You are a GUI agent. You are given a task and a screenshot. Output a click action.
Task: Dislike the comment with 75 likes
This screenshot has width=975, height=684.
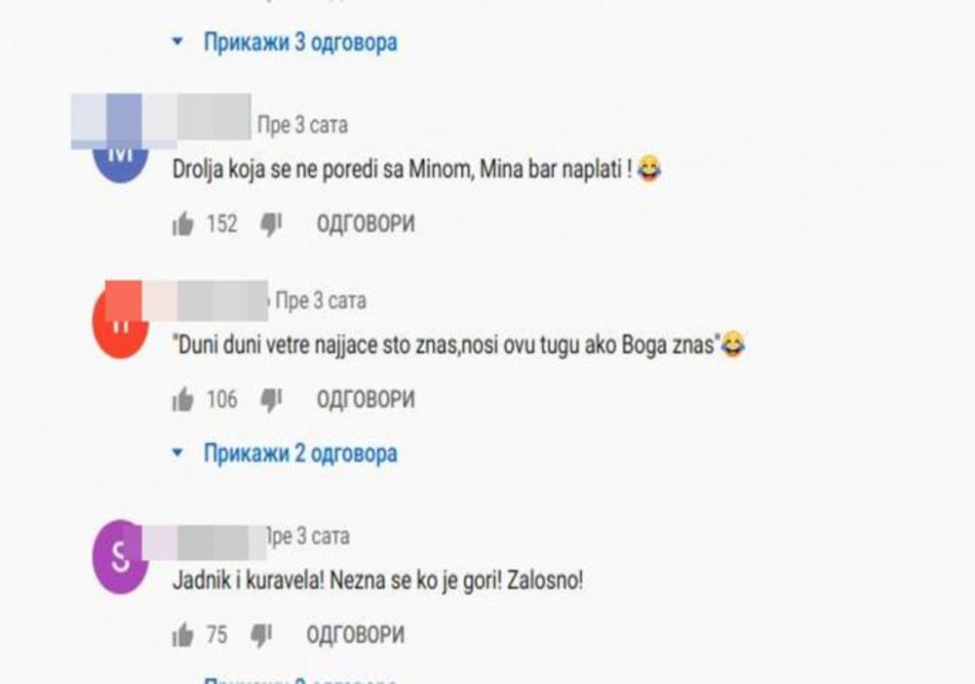point(261,635)
